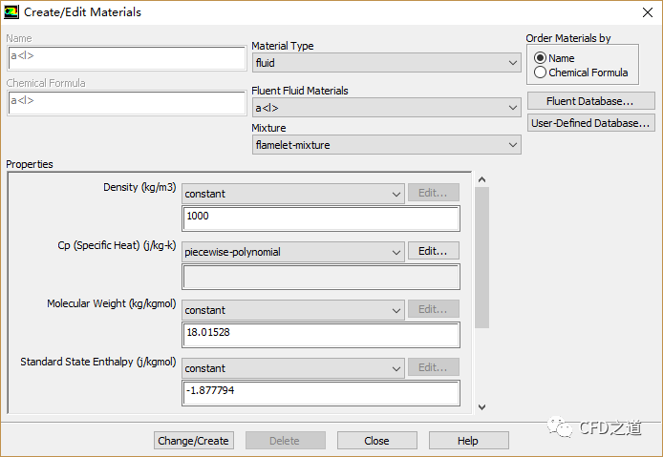Open the Molecular Weight method dropdown
Image resolution: width=663 pixels, height=457 pixels.
click(292, 310)
